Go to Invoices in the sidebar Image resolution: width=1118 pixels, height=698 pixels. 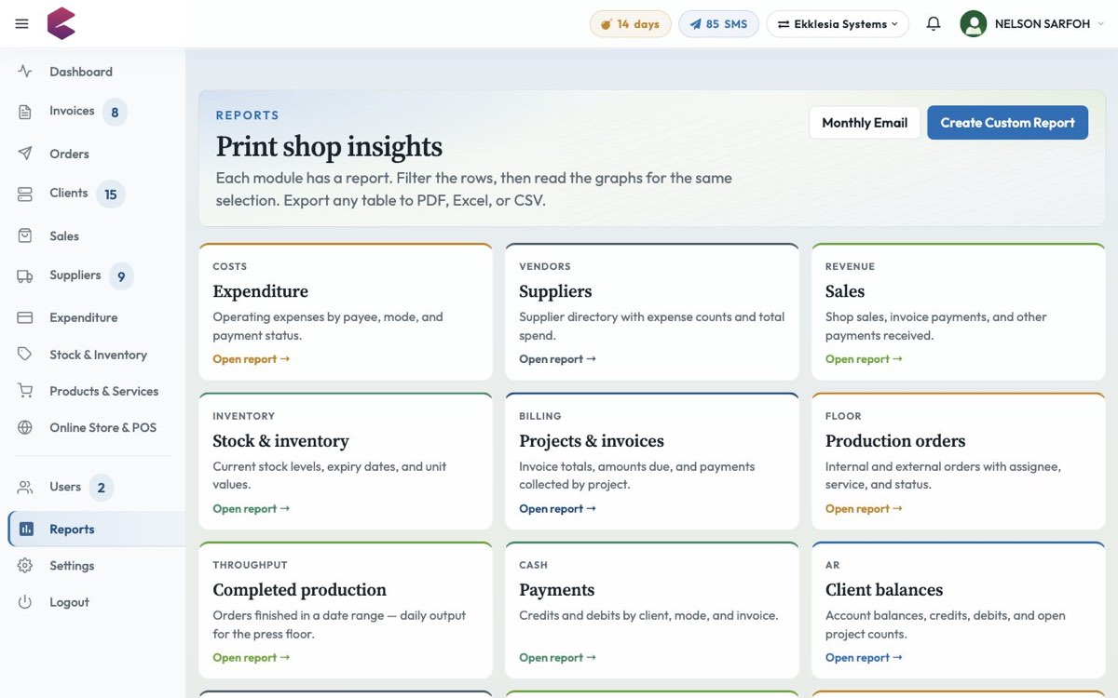click(72, 112)
